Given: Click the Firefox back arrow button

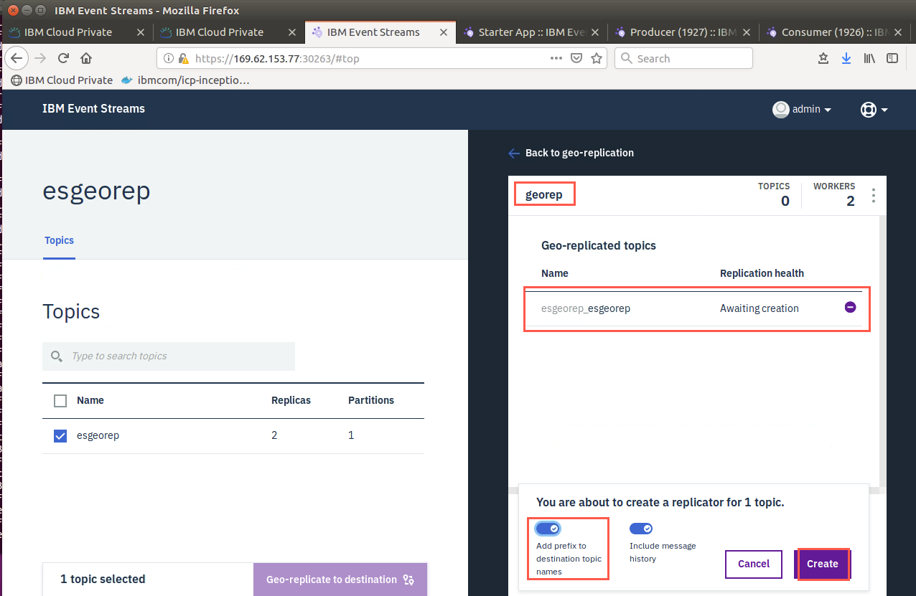Looking at the screenshot, I should pyautogui.click(x=17, y=58).
